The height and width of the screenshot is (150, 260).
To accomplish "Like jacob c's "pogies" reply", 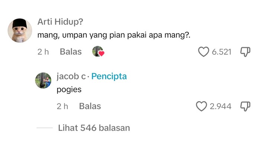I will click(201, 106).
